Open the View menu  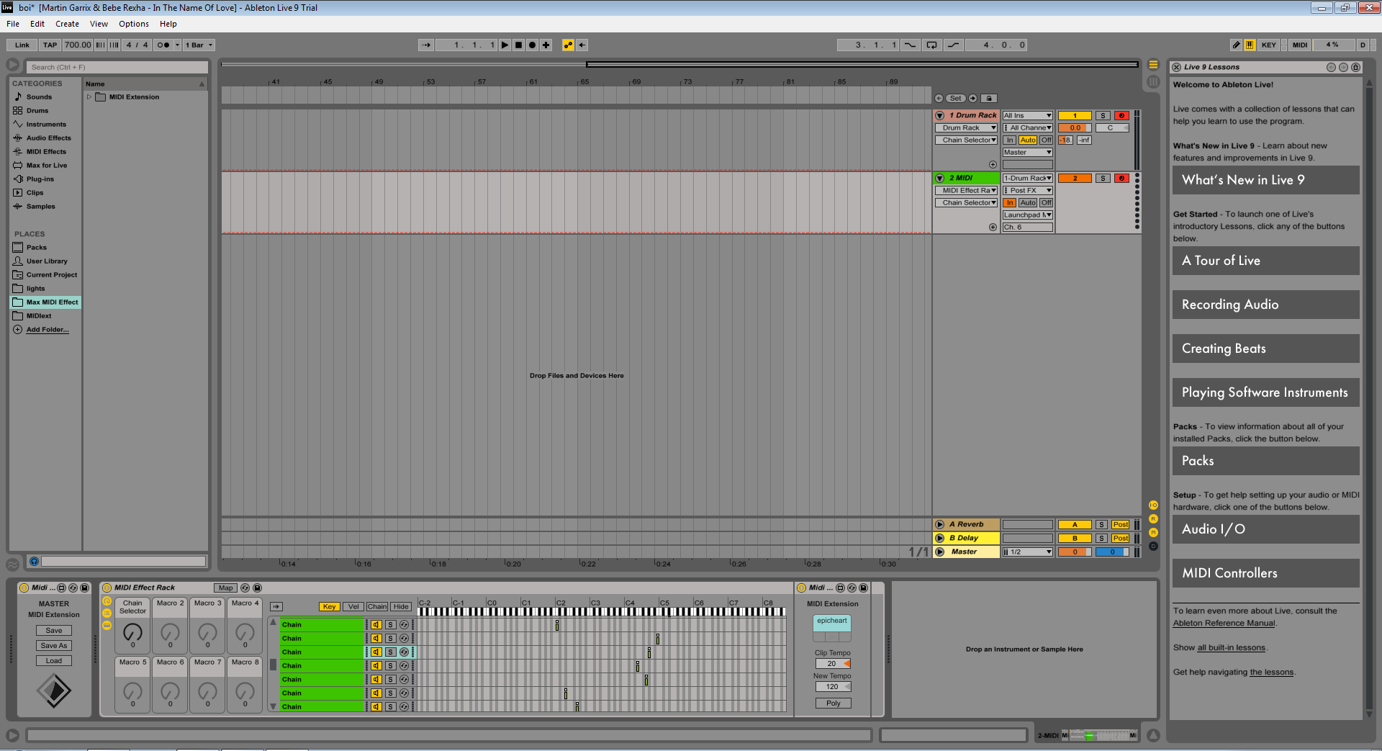click(x=99, y=24)
